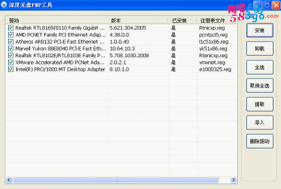Select the Atheros AR8132 PCI-E Fast Ethernet row text
Viewport: 281px width, 189px height.
[60, 42]
